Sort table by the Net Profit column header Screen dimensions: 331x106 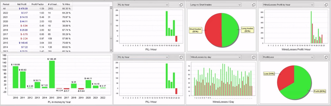22,4
